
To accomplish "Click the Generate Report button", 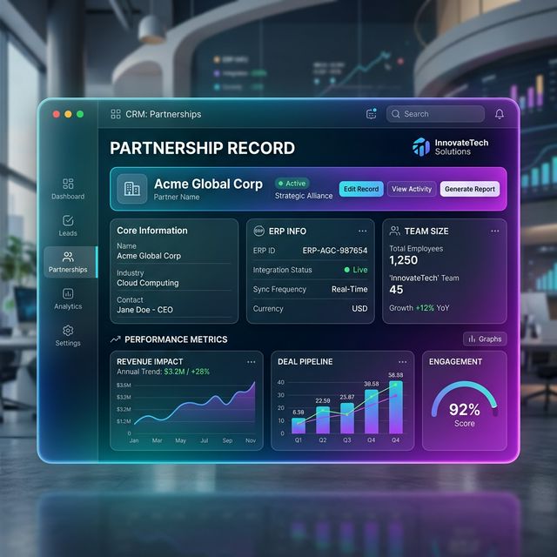I will click(470, 189).
